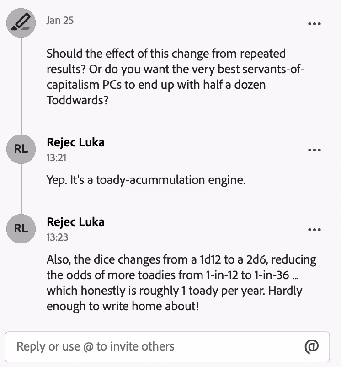Click the 13:23 timestamp
The height and width of the screenshot is (367, 341).
pyautogui.click(x=56, y=237)
